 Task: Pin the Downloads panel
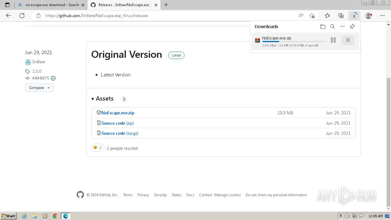(352, 27)
